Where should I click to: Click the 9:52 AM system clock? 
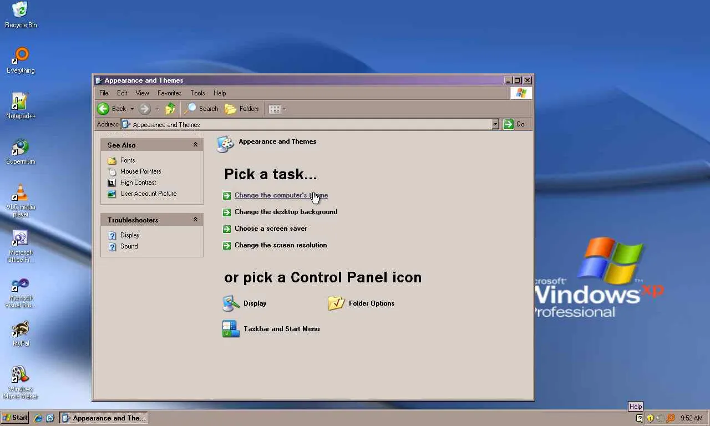click(x=692, y=418)
